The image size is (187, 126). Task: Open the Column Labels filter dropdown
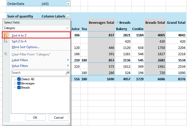click(x=68, y=16)
